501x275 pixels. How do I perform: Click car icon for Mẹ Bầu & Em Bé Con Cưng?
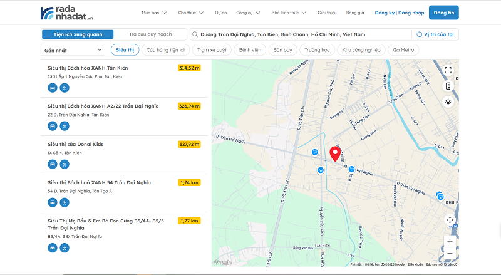coord(53,248)
